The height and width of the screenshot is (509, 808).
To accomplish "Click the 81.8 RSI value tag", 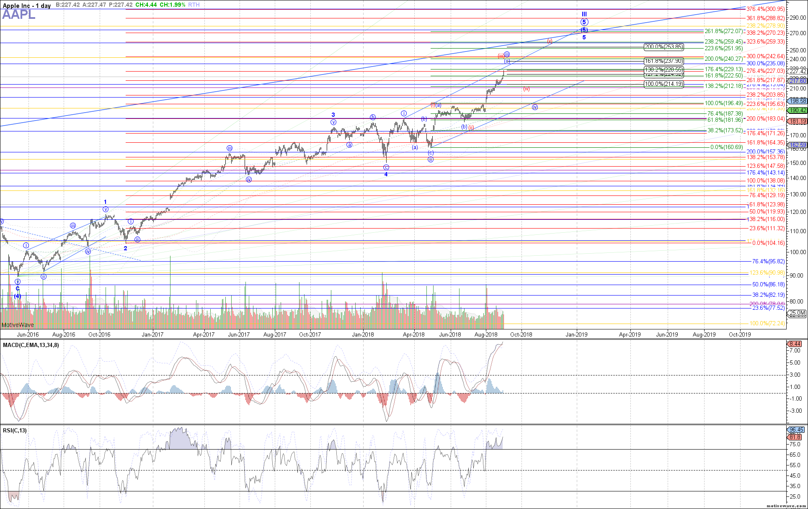I will 795,437.
